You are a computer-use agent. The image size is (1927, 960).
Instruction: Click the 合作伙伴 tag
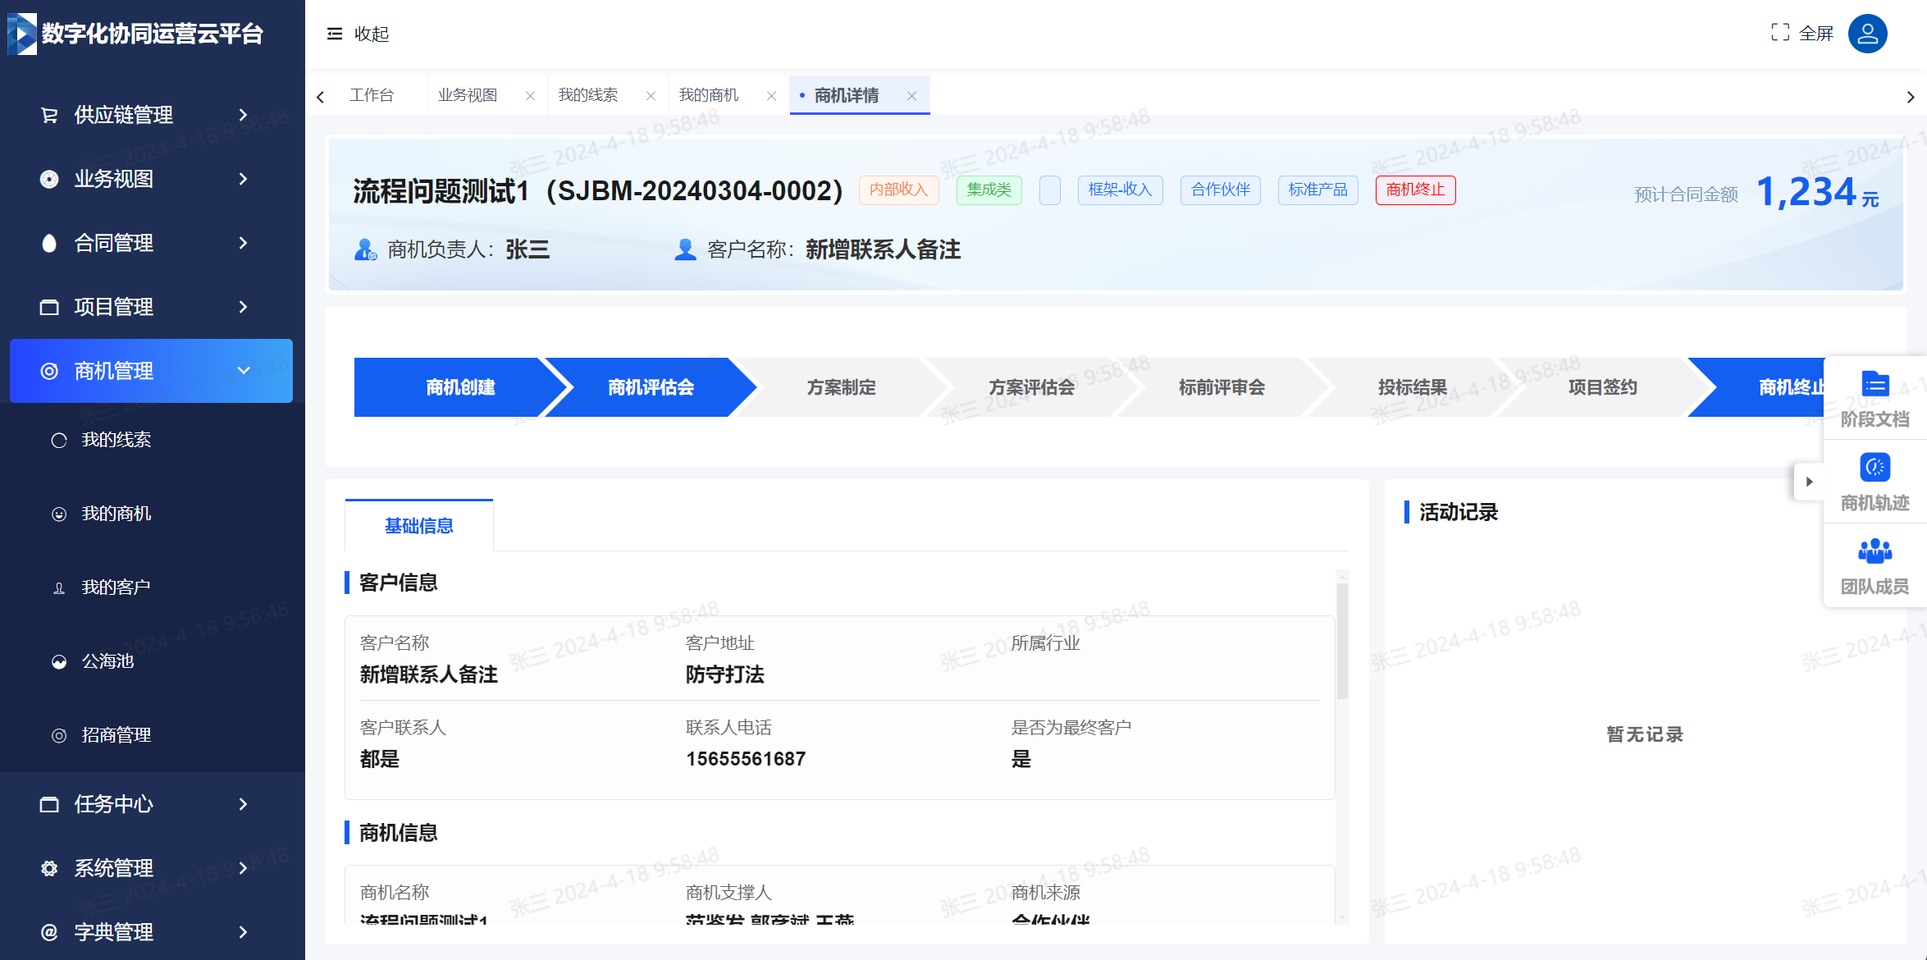1220,190
